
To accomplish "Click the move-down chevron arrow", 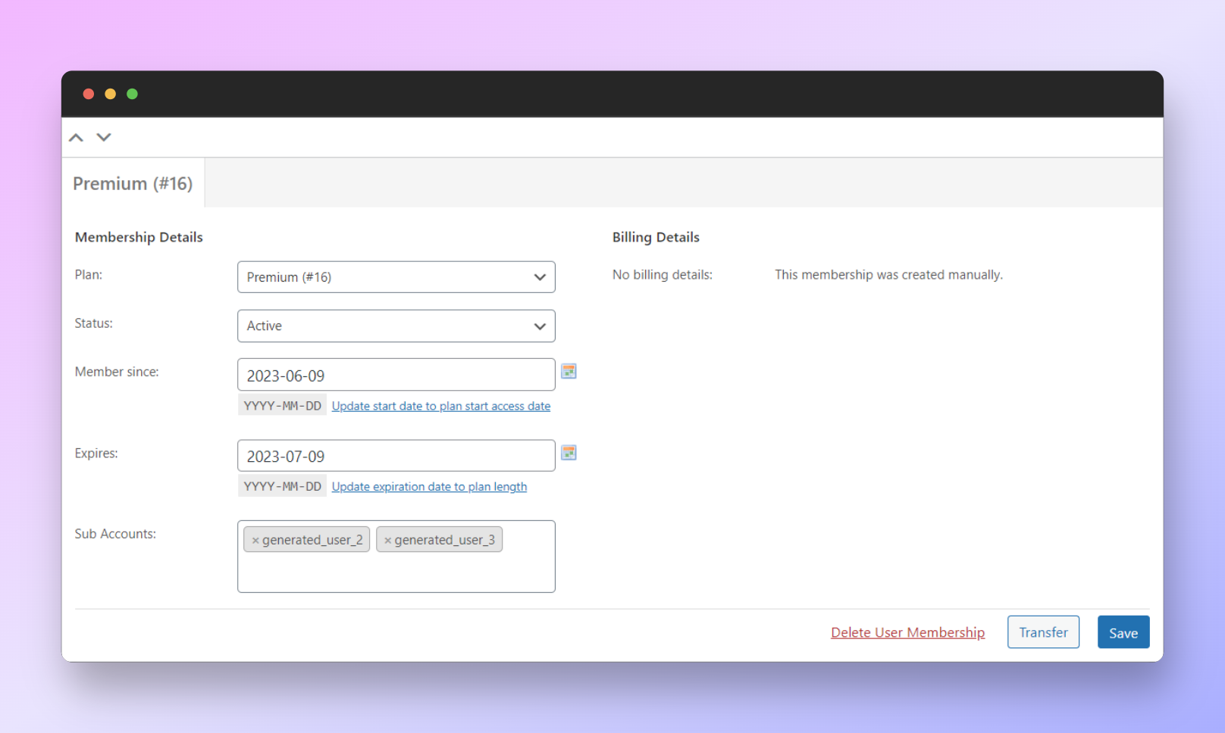I will 104,137.
